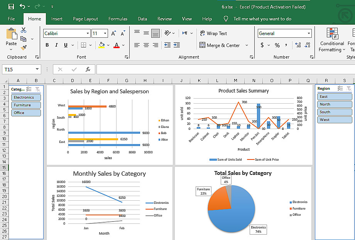This screenshot has width=355, height=240.
Task: Toggle Bold formatting
Action: (x=47, y=45)
